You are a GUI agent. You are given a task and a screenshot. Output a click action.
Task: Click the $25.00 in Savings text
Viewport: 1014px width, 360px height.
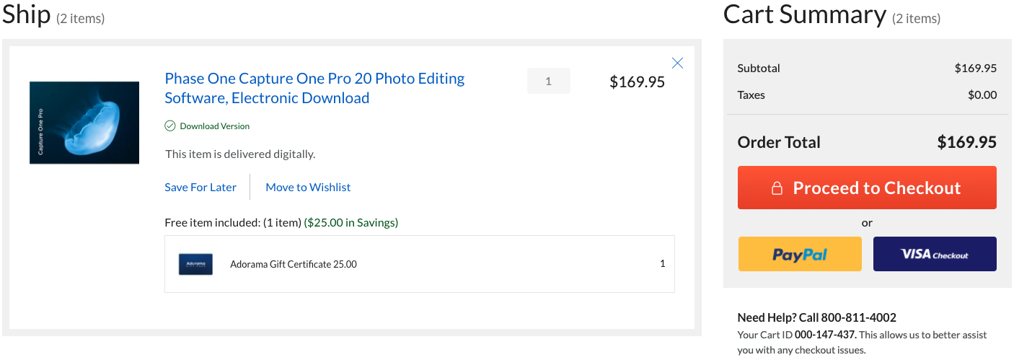pos(351,223)
